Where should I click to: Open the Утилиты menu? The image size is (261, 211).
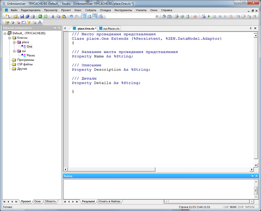(x=141, y=10)
